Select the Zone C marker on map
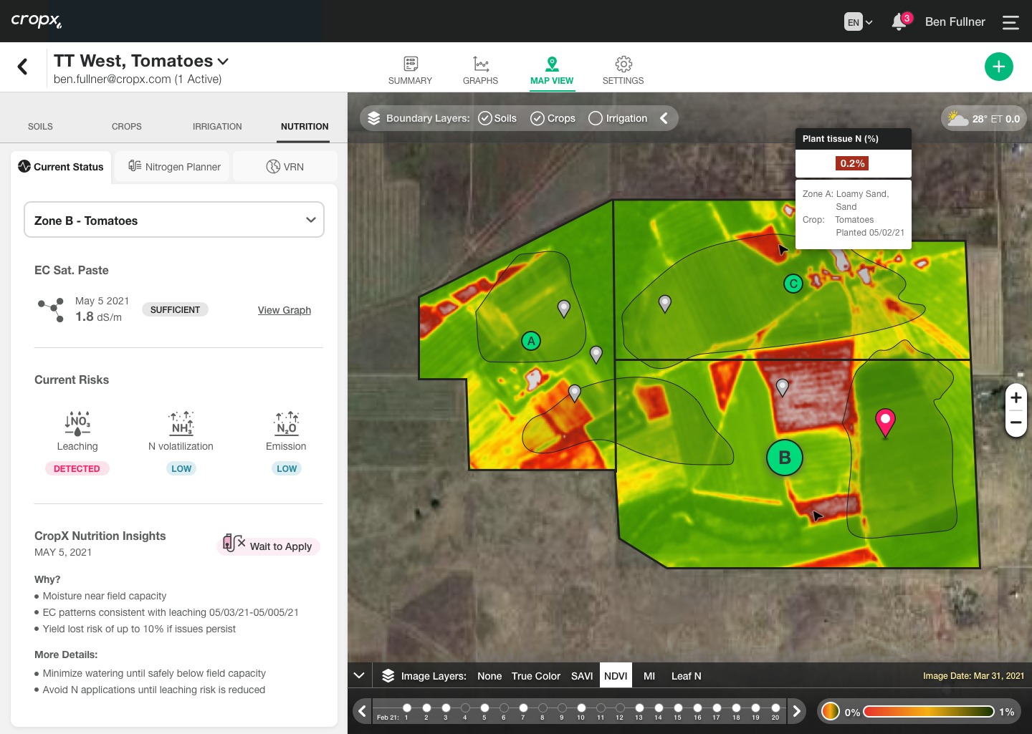The image size is (1032, 734). [793, 284]
